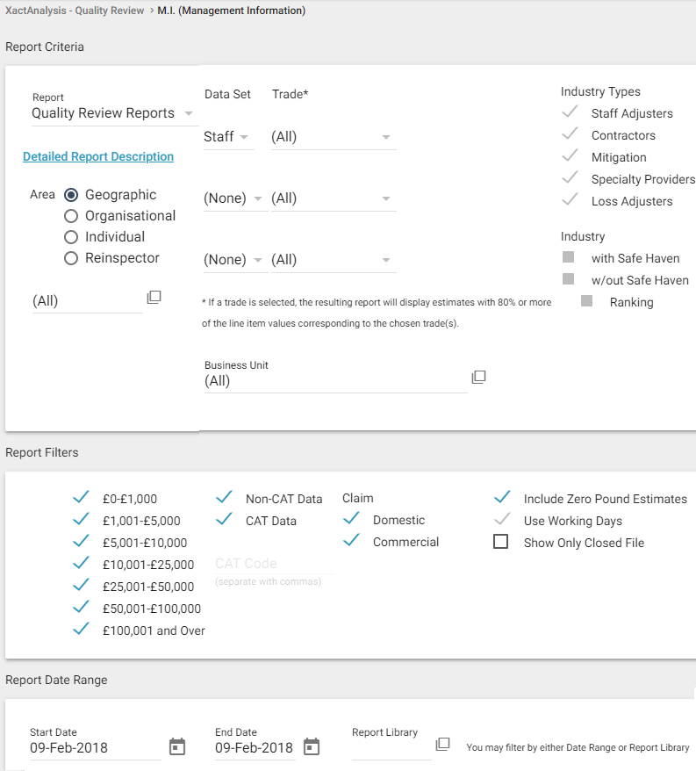Click the M.I. (Management Information) breadcrumb
This screenshot has height=771, width=696.
tap(232, 11)
